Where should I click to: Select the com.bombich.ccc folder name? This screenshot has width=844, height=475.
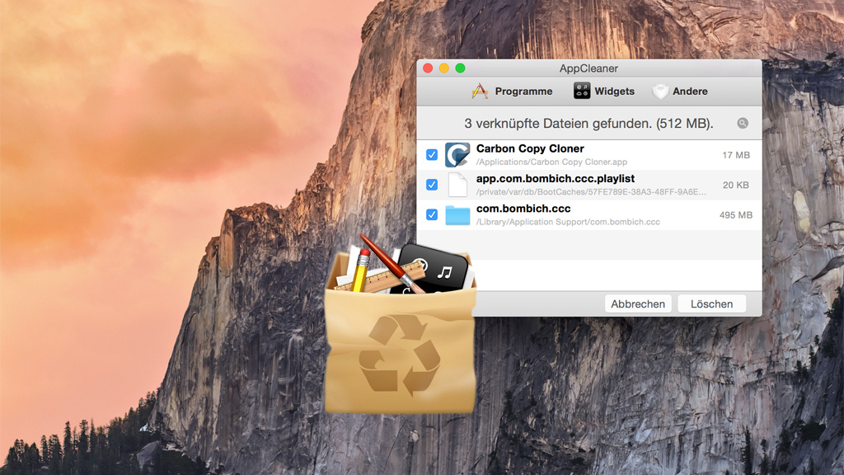click(x=523, y=209)
